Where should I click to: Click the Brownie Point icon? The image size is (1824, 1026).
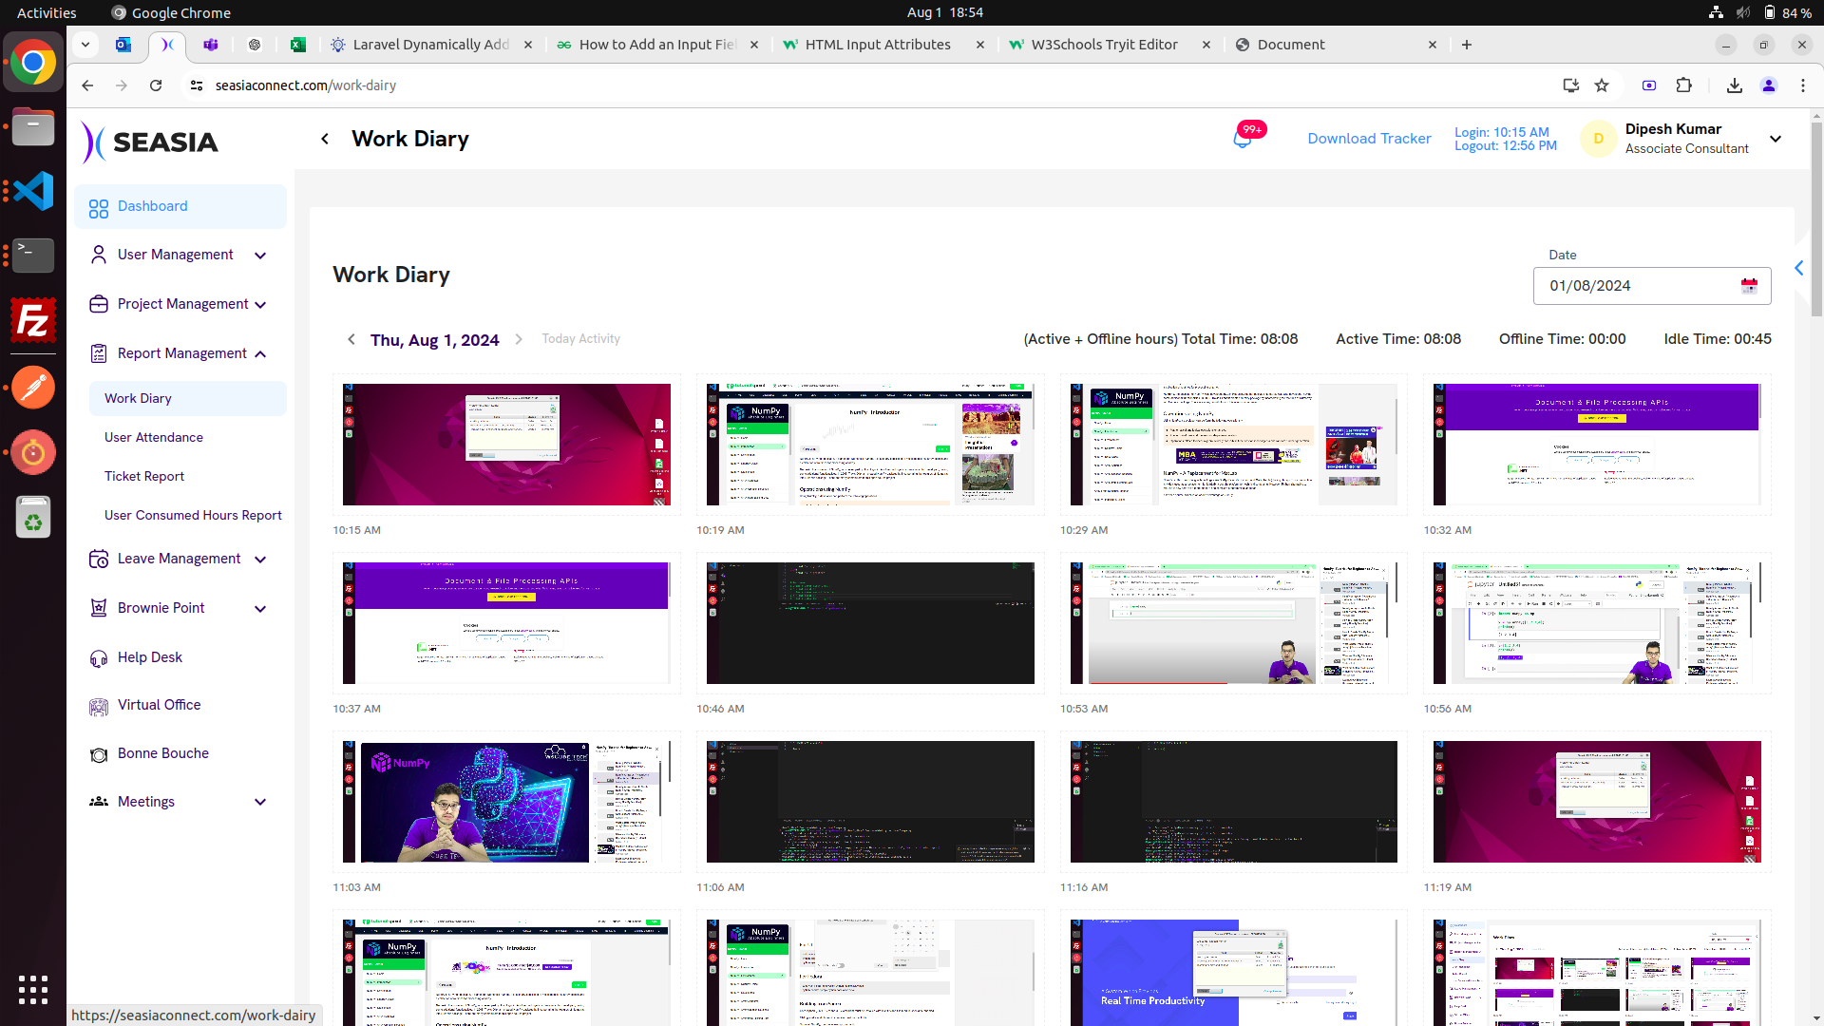(98, 608)
